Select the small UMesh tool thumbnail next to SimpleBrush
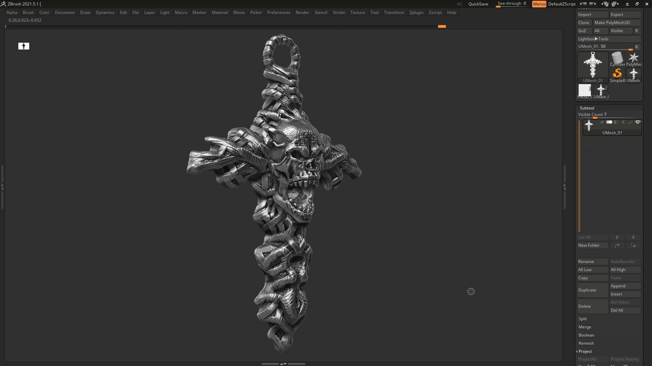652x366 pixels. [x=633, y=75]
